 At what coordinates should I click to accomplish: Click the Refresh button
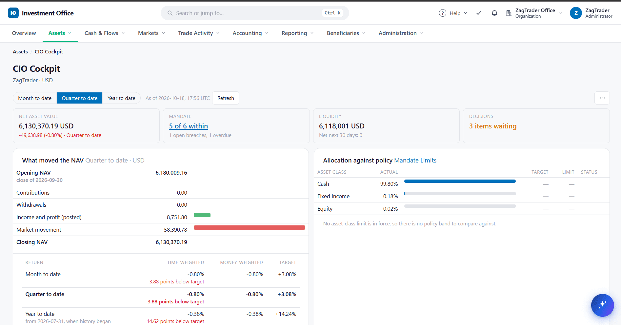[x=226, y=98]
